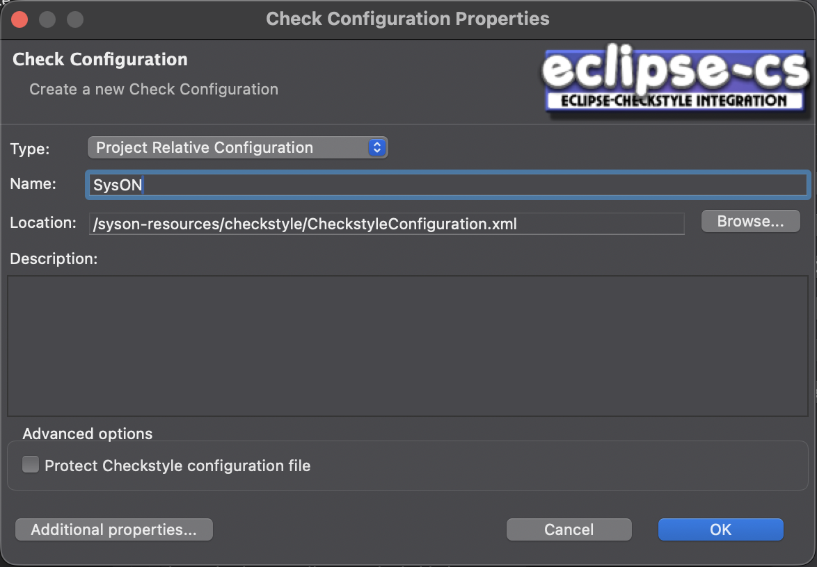This screenshot has height=567, width=817.
Task: Select the SysON name input field
Action: [x=447, y=184]
